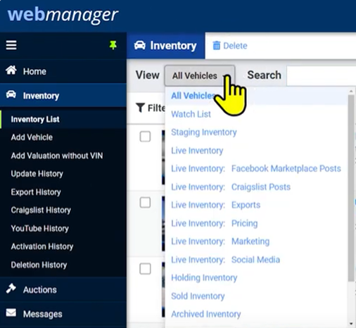Check the third vehicle row checkbox
The height and width of the screenshot is (328, 356).
tap(145, 269)
